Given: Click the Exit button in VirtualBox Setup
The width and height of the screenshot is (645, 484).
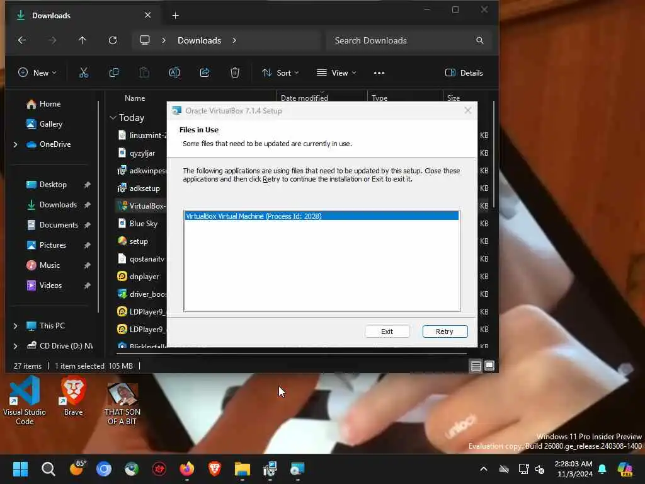Looking at the screenshot, I should click(x=387, y=331).
